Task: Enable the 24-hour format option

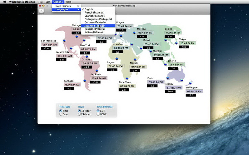Action: coord(79,114)
